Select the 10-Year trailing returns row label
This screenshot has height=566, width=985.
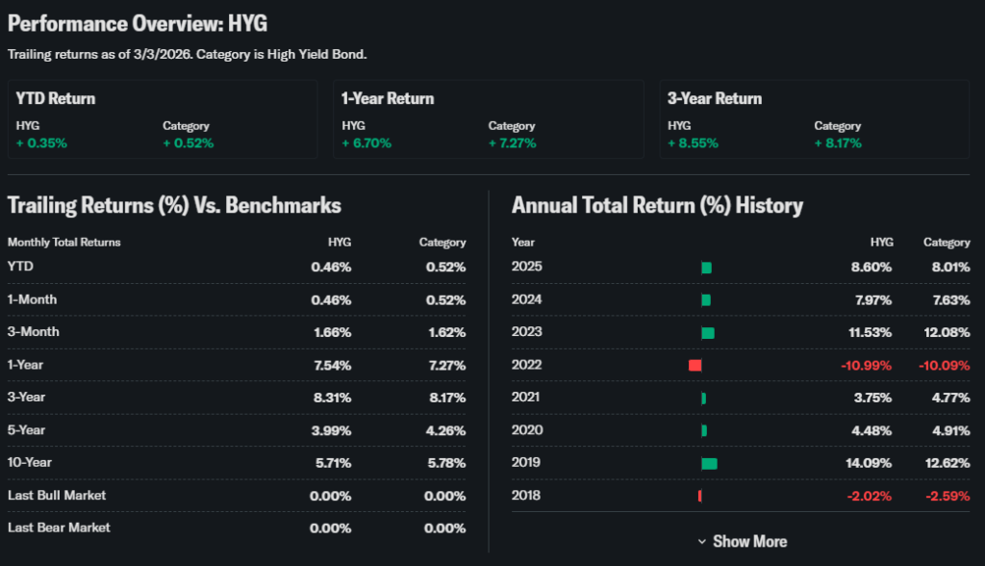29,462
